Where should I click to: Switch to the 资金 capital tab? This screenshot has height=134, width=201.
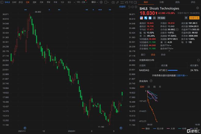point(153,55)
